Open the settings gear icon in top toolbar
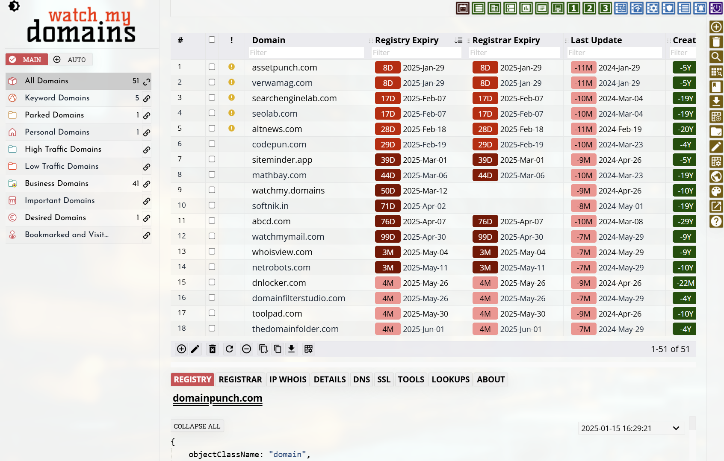Viewport: 724px width, 461px height. (x=653, y=8)
